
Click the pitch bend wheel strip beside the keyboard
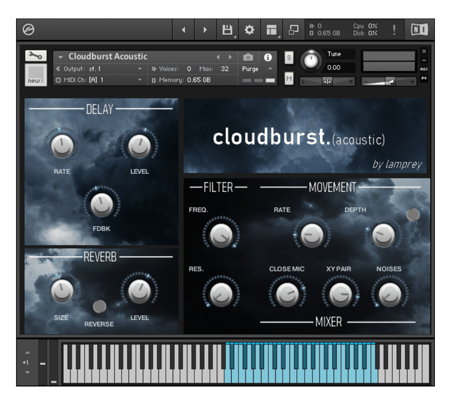click(43, 362)
